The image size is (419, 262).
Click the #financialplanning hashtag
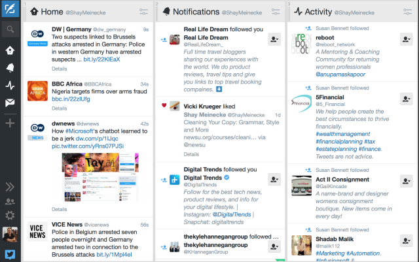[339, 141]
